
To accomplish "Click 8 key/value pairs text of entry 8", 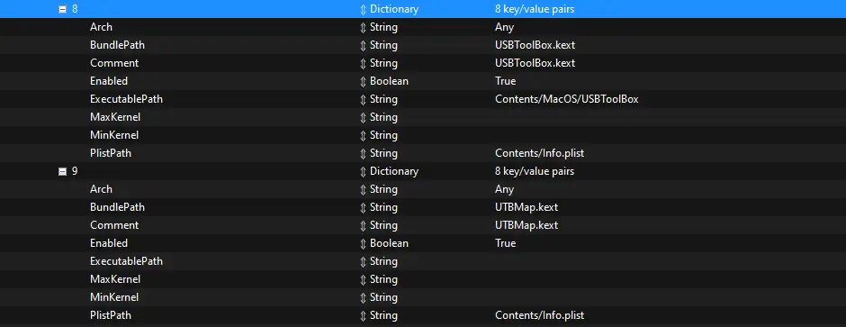I will [534, 9].
